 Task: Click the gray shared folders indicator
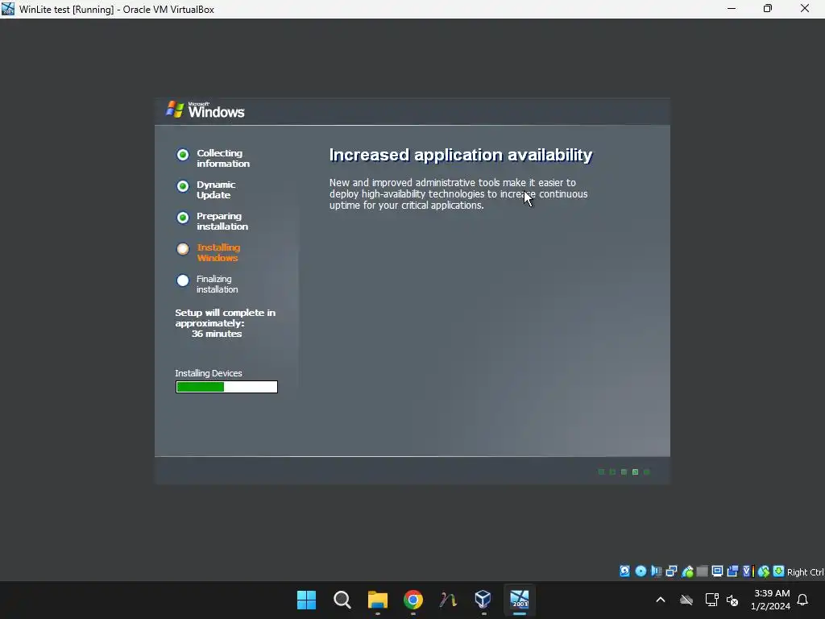point(702,571)
